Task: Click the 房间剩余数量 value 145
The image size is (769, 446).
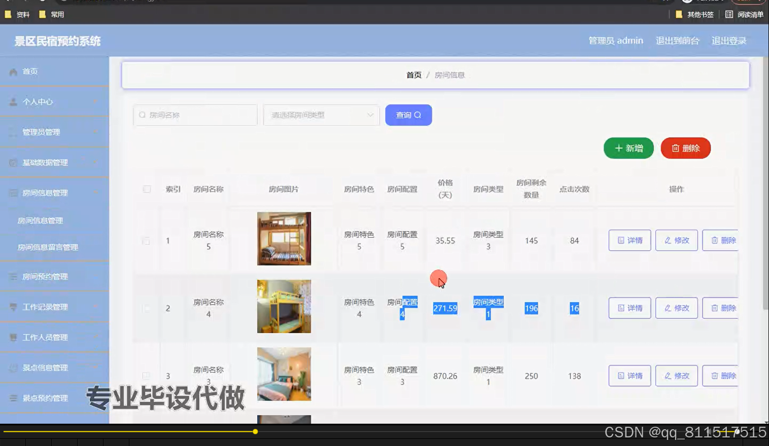Action: click(531, 241)
